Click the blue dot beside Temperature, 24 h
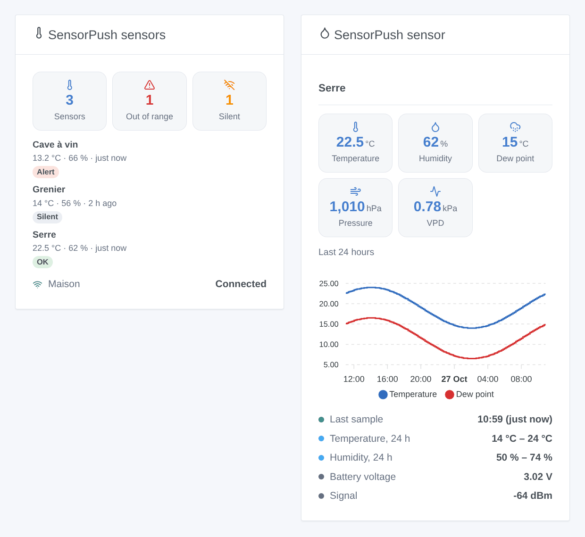 coord(321,438)
